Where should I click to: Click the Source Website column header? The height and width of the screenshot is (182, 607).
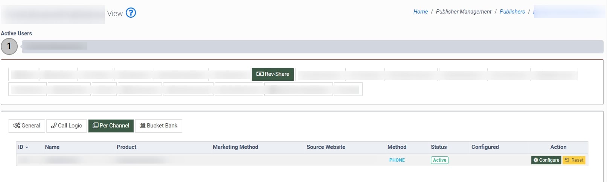pyautogui.click(x=326, y=147)
